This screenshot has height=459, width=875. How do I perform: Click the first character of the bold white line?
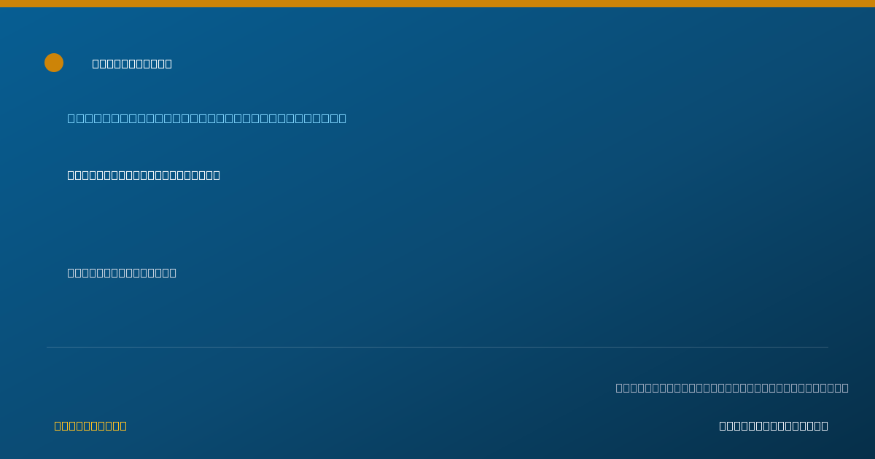pyautogui.click(x=71, y=175)
